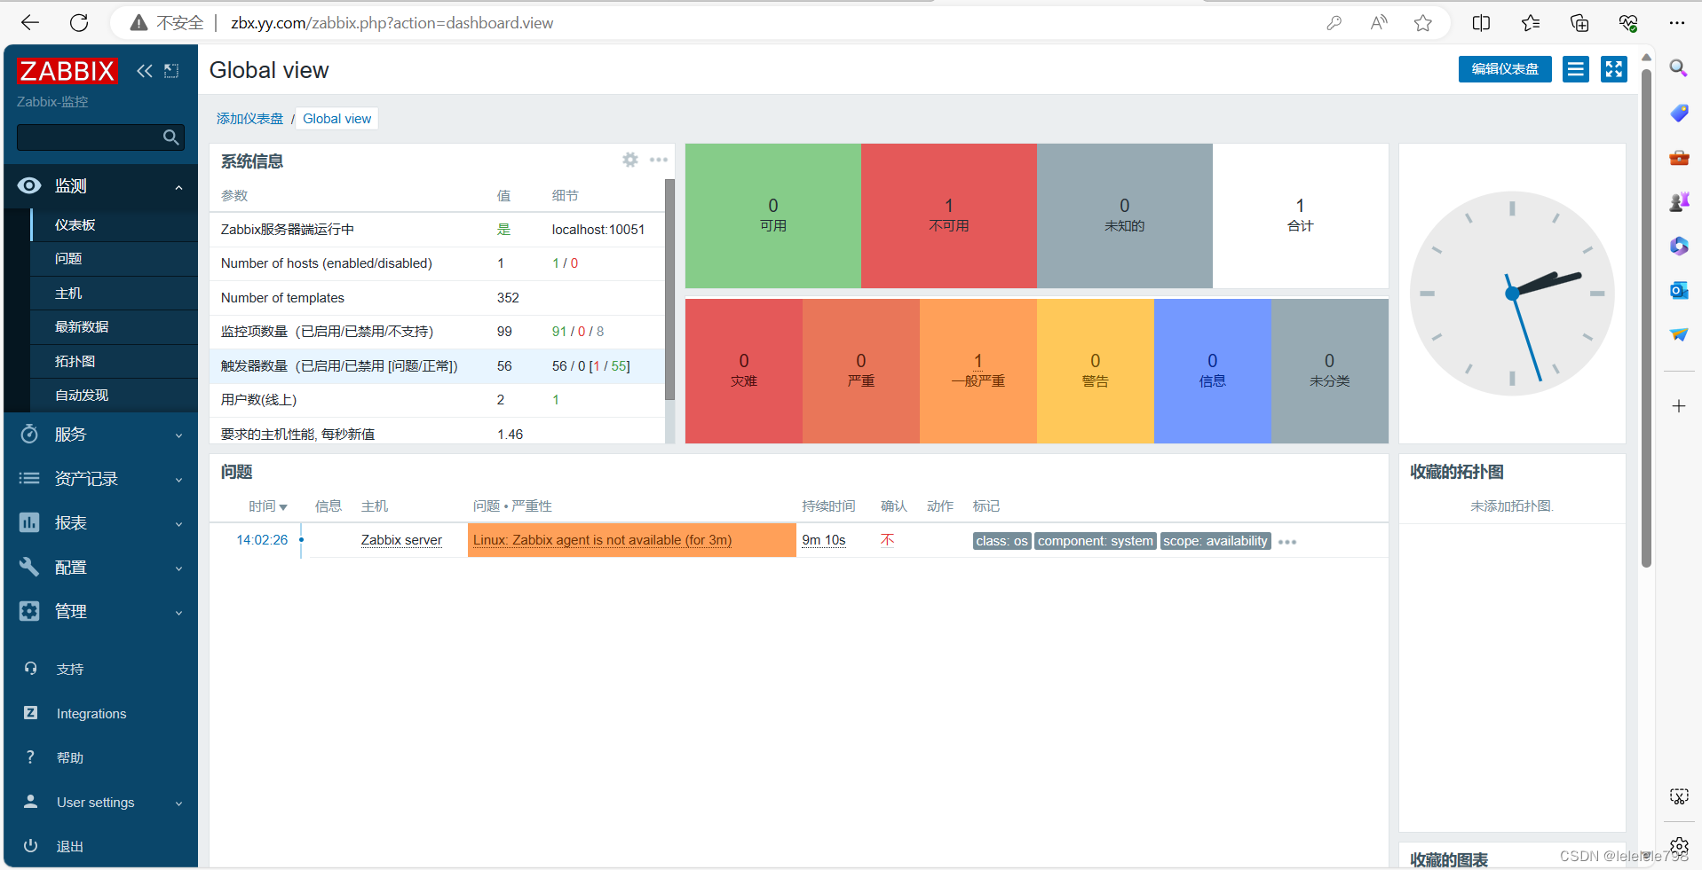This screenshot has width=1702, height=870.
Task: Expand the 管理 menu section
Action: (178, 613)
